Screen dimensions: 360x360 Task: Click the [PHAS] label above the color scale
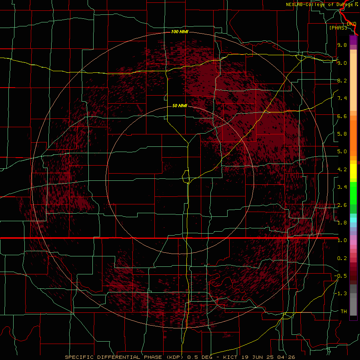coord(338,28)
